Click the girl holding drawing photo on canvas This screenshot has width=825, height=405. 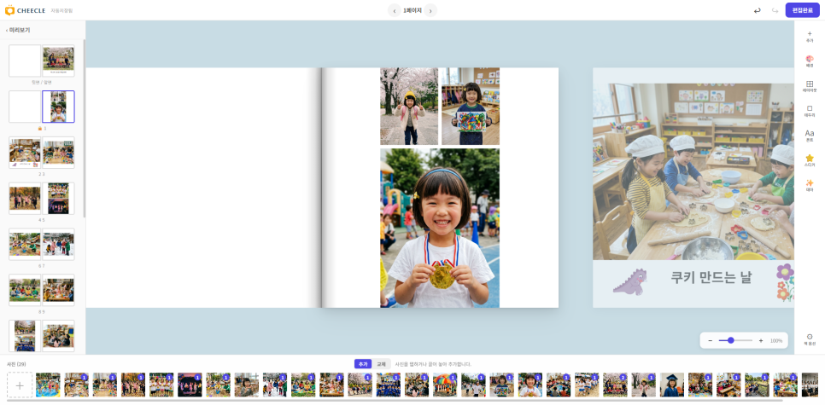click(x=471, y=106)
